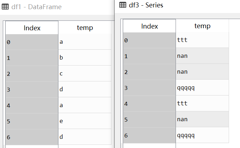Click the df3 Index column header
240x148 pixels.
[149, 26]
